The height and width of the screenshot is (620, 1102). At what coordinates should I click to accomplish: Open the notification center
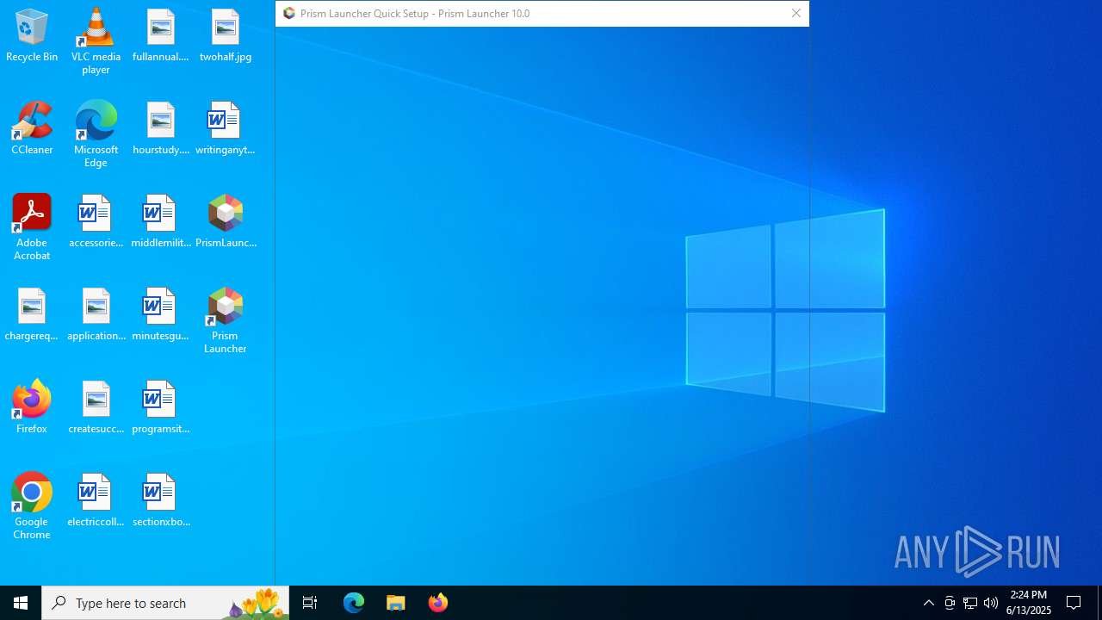click(x=1074, y=603)
